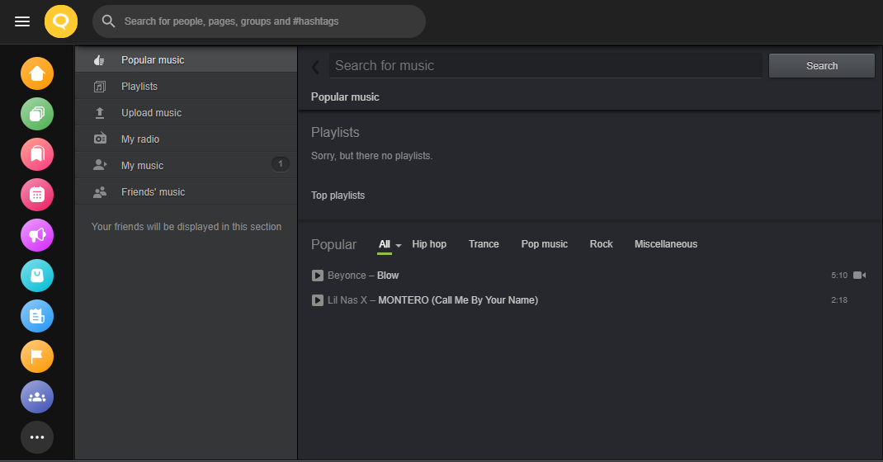Focus the Search for music field
The height and width of the screenshot is (462, 883).
[x=545, y=66]
